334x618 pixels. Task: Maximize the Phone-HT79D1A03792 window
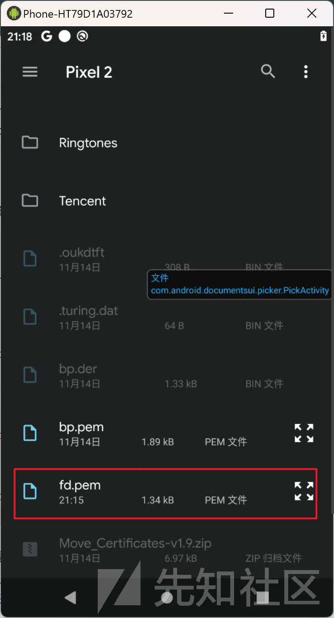point(270,13)
